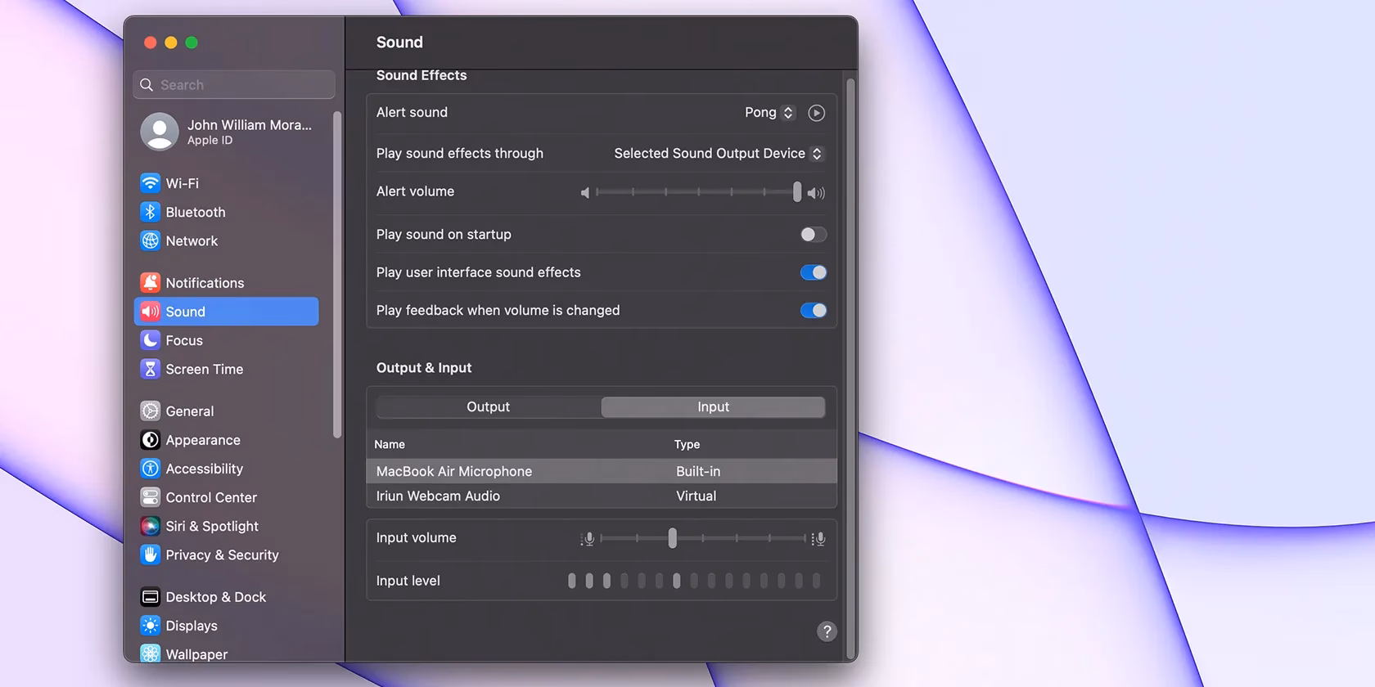The width and height of the screenshot is (1375, 687).
Task: Click the Virtual type cell
Action: coord(696,496)
